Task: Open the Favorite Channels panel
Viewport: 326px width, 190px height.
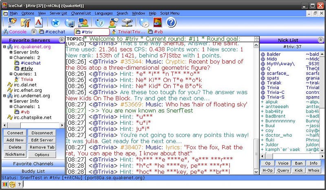Action: click(33, 164)
